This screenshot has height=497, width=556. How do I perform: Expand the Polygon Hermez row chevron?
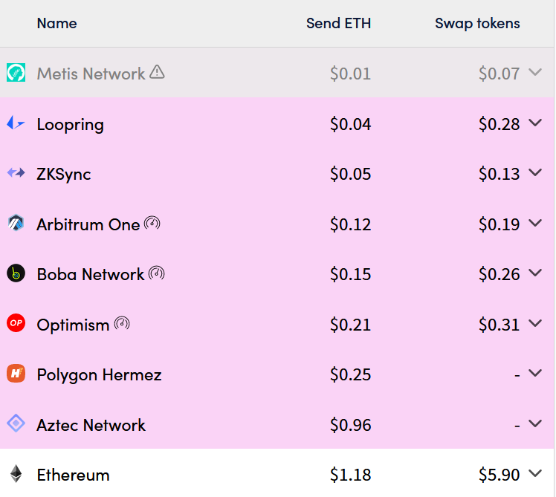(x=535, y=373)
